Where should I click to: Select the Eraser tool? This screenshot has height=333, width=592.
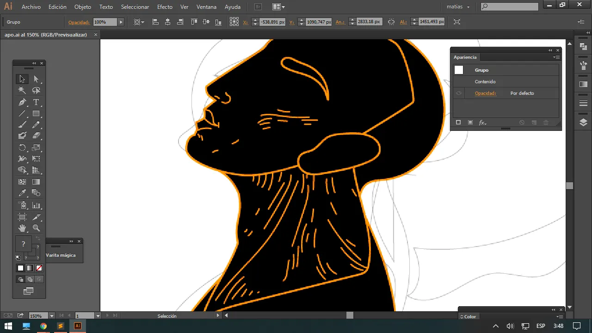click(36, 136)
